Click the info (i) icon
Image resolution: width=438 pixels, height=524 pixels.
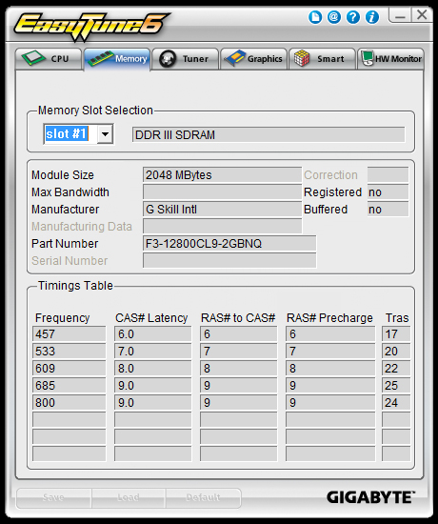(x=372, y=17)
